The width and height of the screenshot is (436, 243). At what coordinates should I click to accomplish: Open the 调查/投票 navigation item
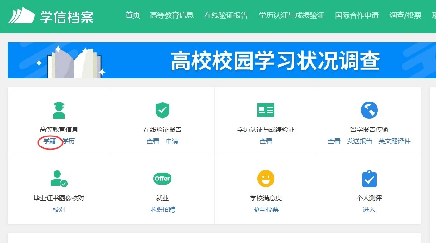click(405, 15)
